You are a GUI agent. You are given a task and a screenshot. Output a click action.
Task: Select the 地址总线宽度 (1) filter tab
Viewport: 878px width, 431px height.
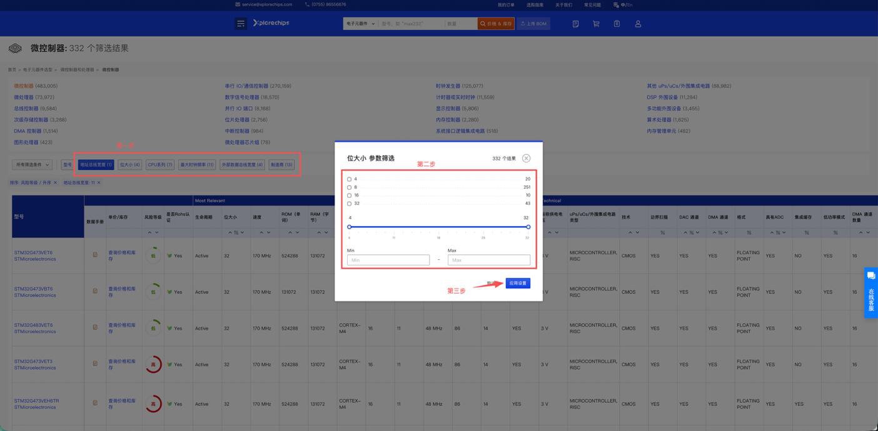(96, 165)
